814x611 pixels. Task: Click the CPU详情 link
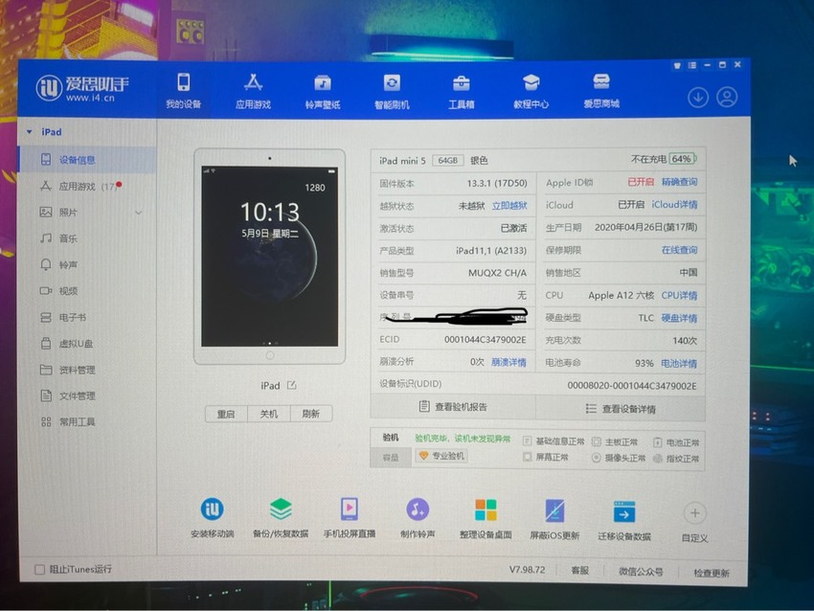679,295
